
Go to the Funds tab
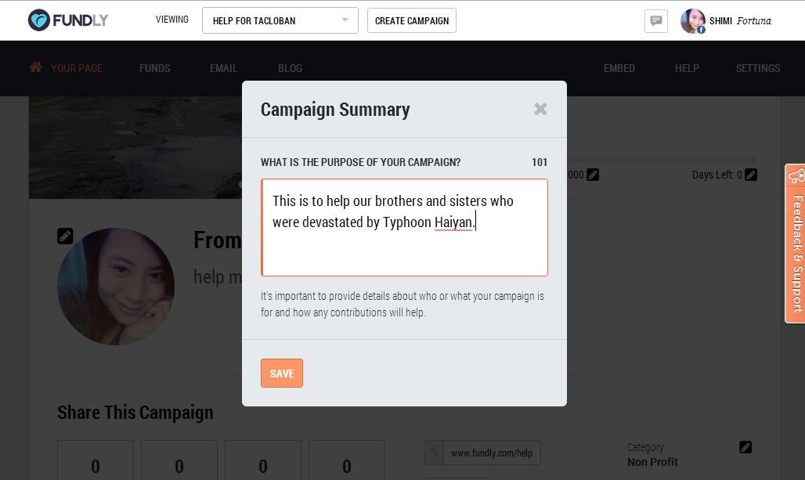pyautogui.click(x=154, y=68)
